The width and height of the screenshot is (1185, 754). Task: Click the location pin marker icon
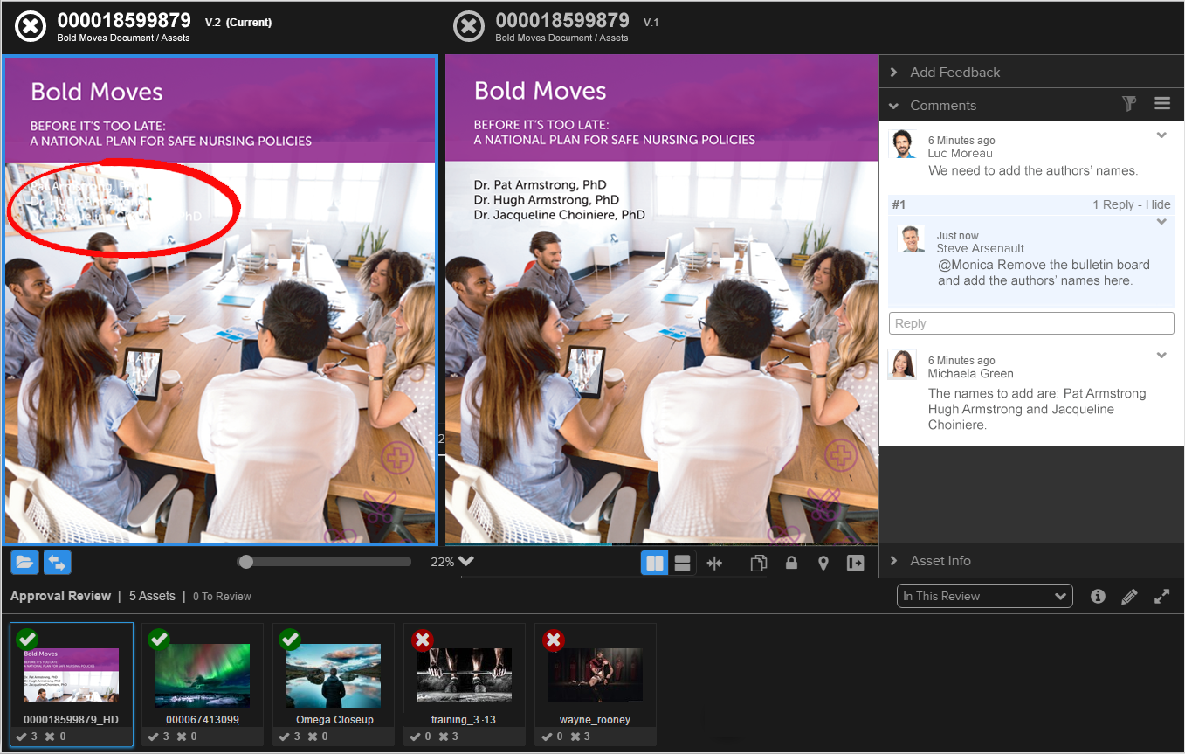pyautogui.click(x=823, y=564)
